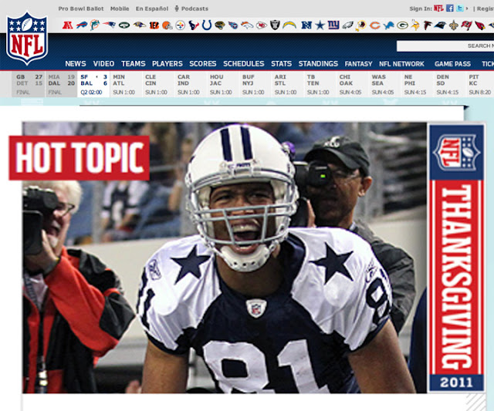494x411 pixels.
Task: Select the San Diego Chargers bolt logo
Action: coord(289,25)
